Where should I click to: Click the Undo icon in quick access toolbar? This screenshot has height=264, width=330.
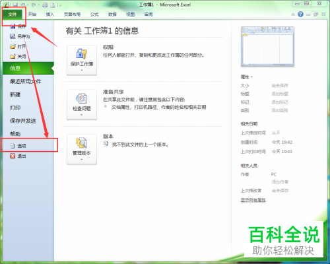click(23, 5)
